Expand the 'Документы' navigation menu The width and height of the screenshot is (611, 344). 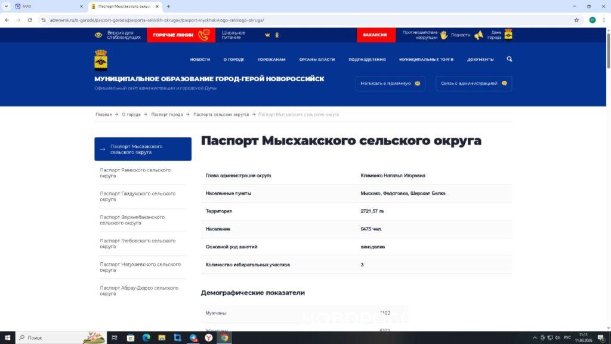[480, 60]
